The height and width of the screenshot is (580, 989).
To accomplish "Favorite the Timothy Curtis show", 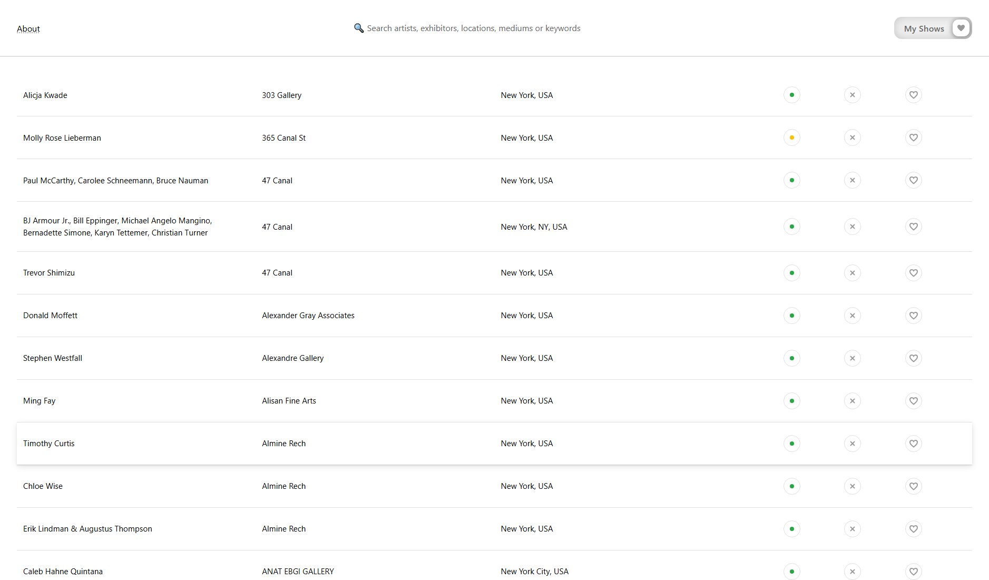I will pyautogui.click(x=914, y=444).
